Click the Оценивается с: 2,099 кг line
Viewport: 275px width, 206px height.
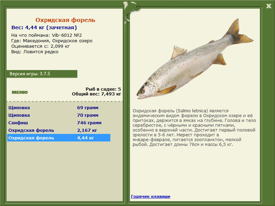(41, 46)
